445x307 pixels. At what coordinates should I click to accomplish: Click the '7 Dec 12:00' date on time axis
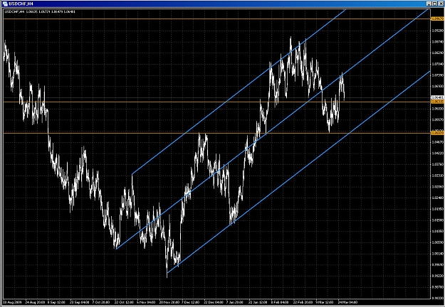tap(191, 302)
